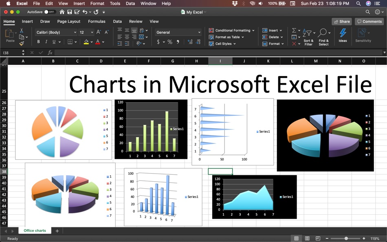
Task: Switch to Page Layout view in the status bar
Action: (307, 238)
